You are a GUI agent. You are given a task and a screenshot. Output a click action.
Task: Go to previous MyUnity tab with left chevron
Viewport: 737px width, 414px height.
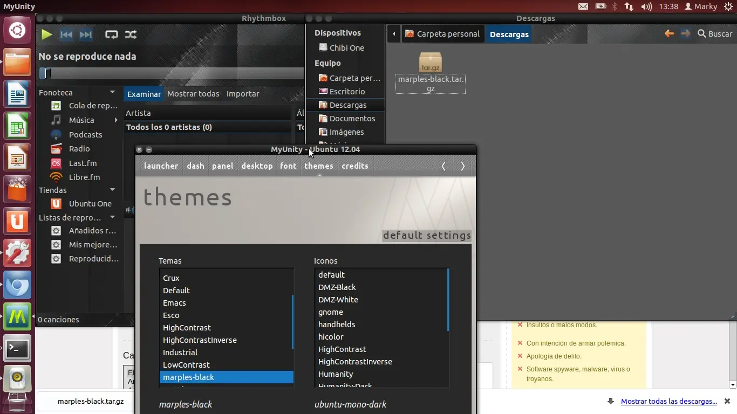tap(443, 166)
